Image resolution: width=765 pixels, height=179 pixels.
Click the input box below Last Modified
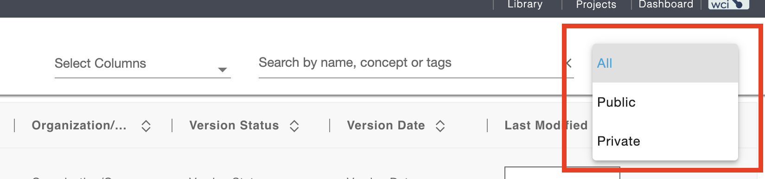(x=562, y=173)
